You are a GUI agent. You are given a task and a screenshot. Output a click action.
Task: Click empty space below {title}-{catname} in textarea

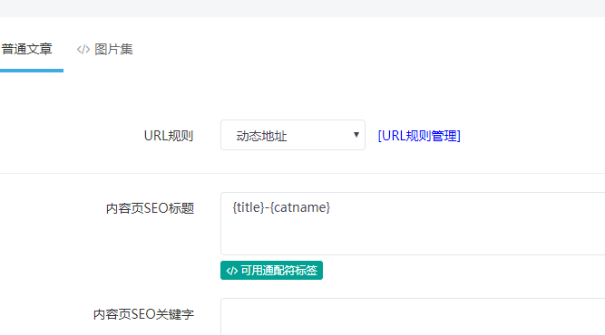[413, 235]
